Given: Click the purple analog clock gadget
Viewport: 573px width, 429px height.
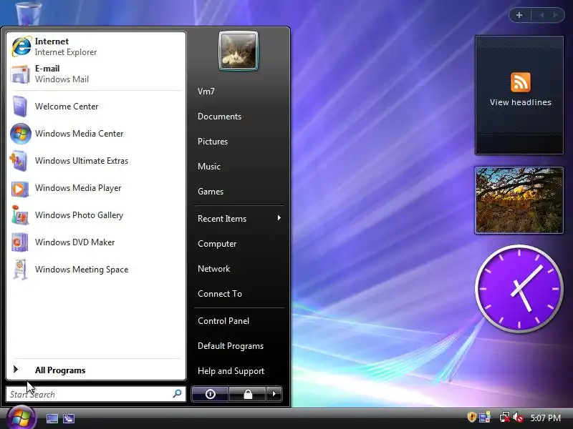Looking at the screenshot, I should (x=519, y=288).
